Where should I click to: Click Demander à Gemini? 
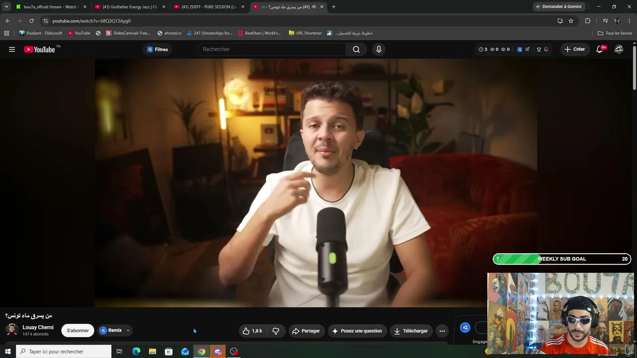[558, 7]
